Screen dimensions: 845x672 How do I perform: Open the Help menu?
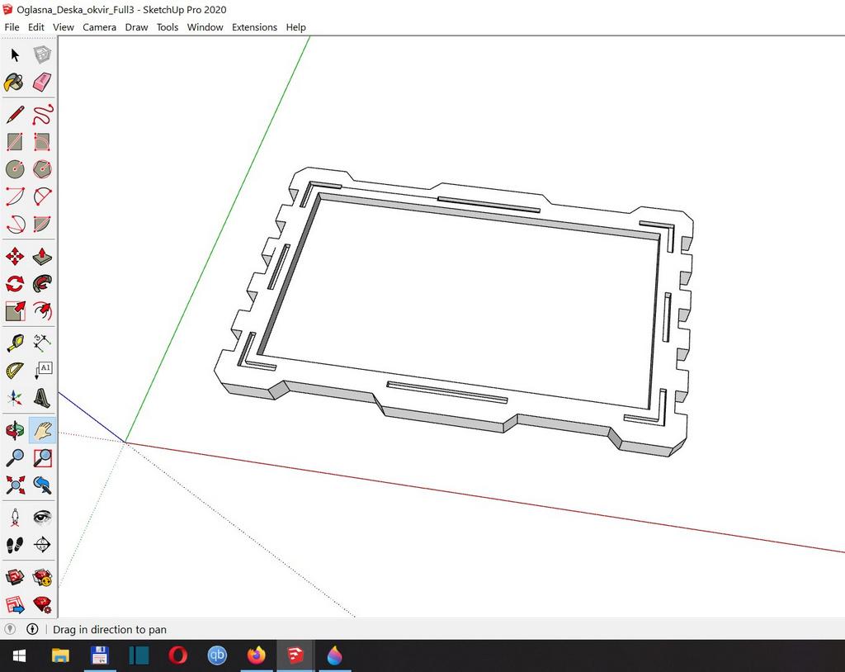[x=296, y=27]
